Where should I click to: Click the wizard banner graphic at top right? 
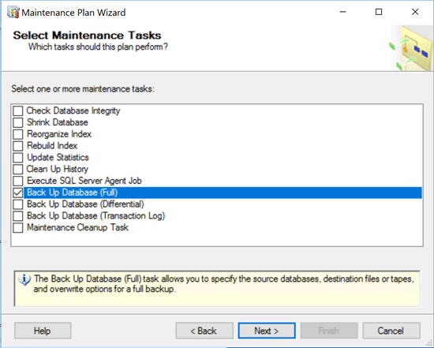click(x=411, y=48)
